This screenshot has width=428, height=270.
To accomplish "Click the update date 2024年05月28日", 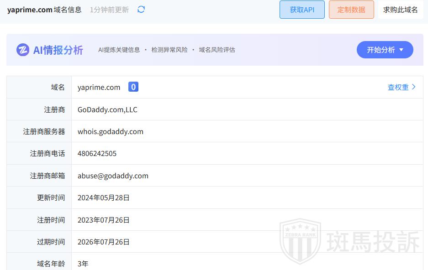I will pos(104,197).
